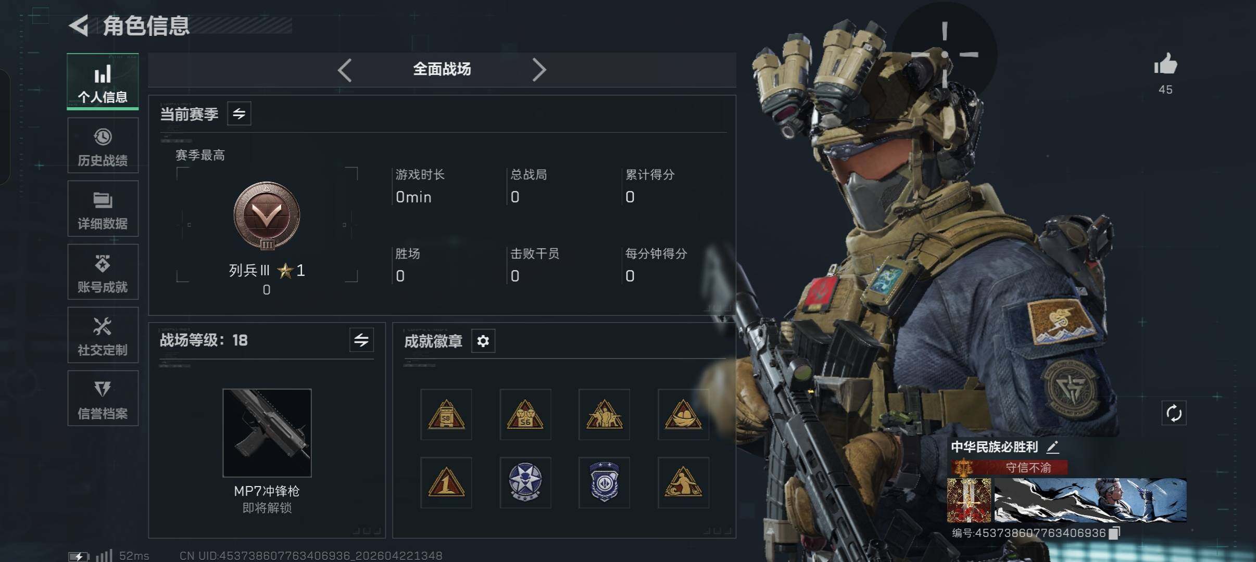Toggle the 当前赛季 season switch

239,113
